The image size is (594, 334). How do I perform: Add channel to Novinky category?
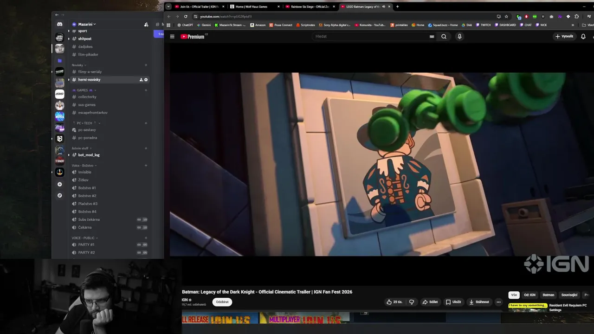pyautogui.click(x=146, y=65)
